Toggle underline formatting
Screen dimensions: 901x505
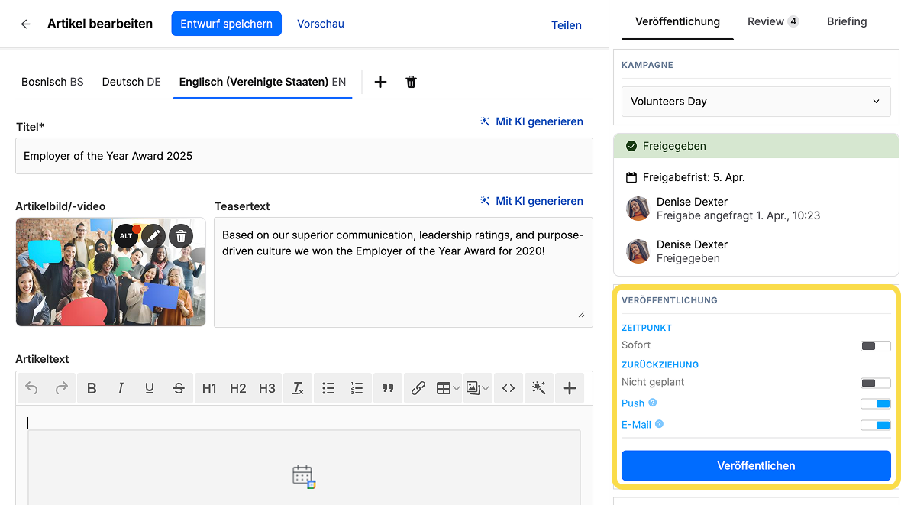point(150,388)
